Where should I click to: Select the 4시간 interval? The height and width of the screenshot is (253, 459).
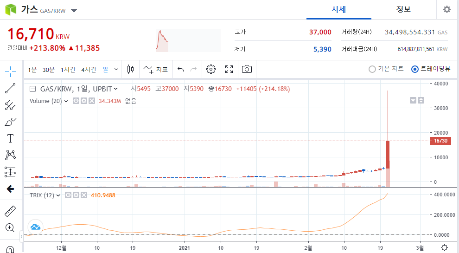point(89,70)
